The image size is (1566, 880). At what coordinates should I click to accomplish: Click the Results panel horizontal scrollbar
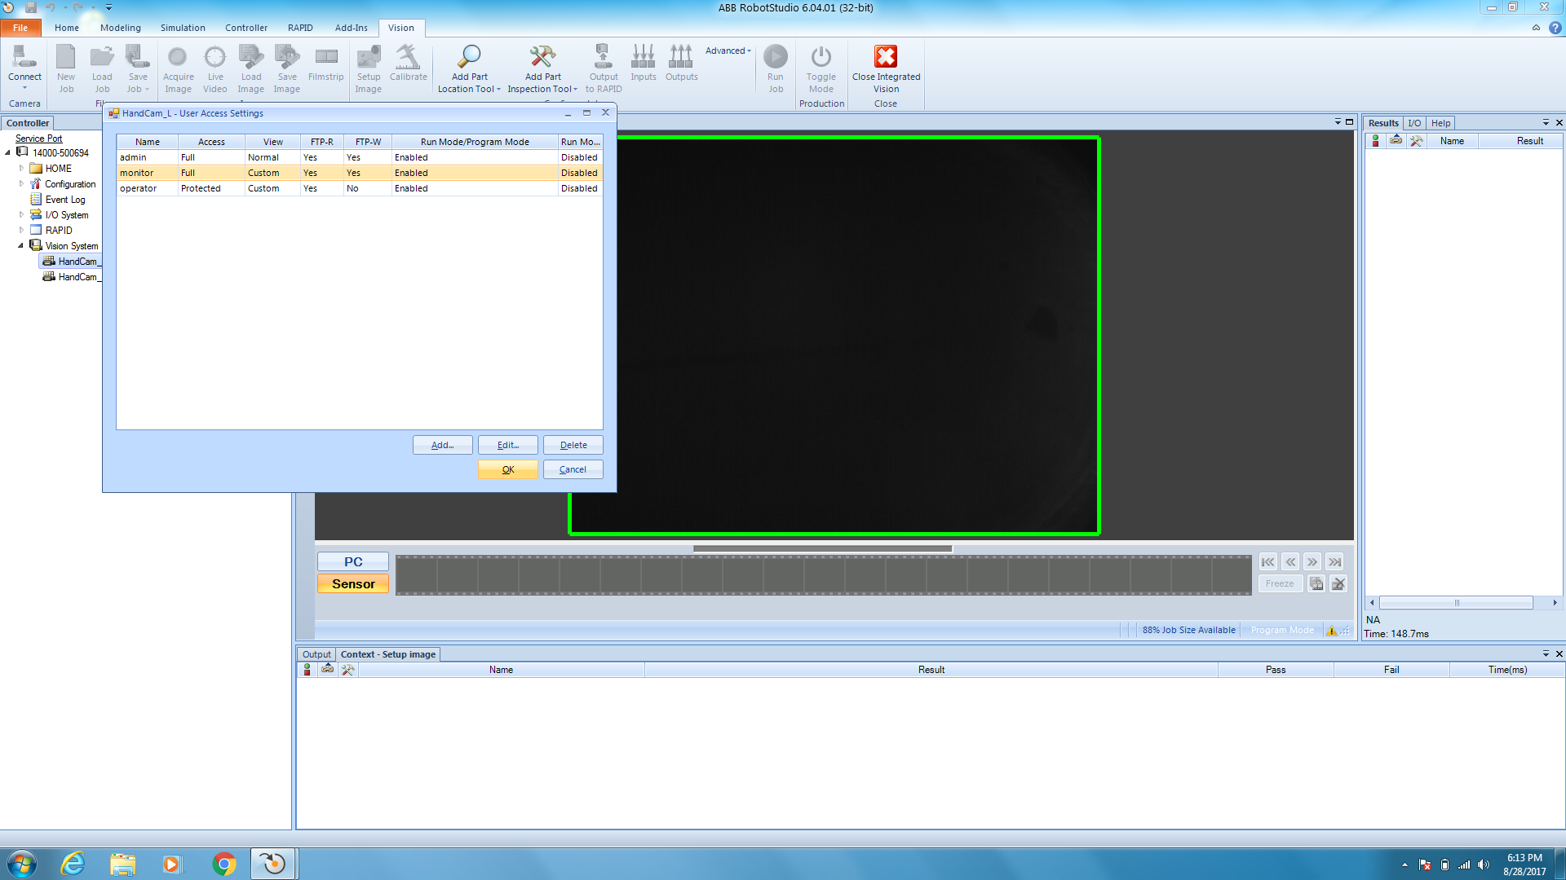(x=1456, y=603)
